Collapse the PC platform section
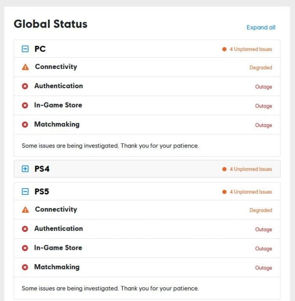Image resolution: width=295 pixels, height=301 pixels. tap(25, 49)
